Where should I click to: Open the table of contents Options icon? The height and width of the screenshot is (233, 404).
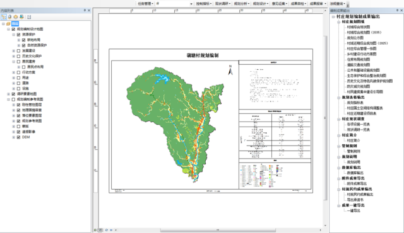(x=29, y=17)
